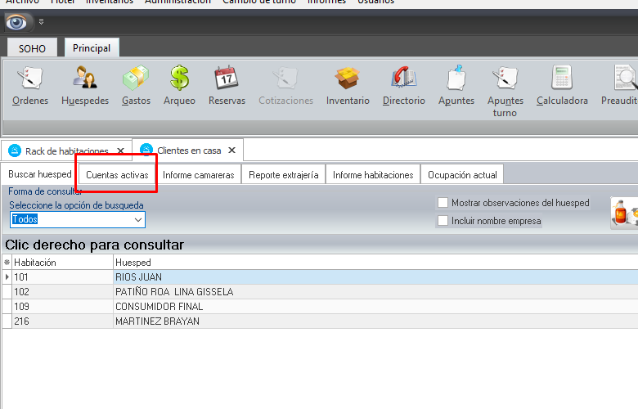Close the Clientes en casa tab
Screen dimensions: 638x409
(231, 151)
